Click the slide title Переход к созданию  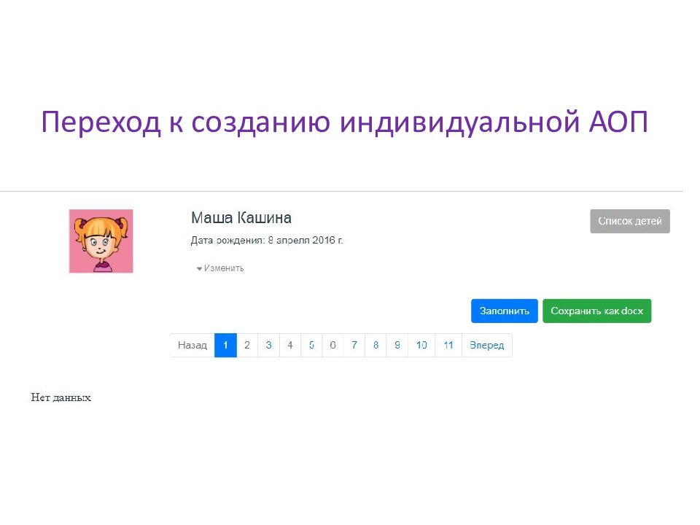click(344, 122)
